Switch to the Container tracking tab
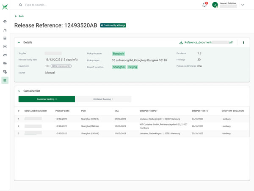The height and width of the screenshot is (191, 254). pyautogui.click(x=47, y=99)
